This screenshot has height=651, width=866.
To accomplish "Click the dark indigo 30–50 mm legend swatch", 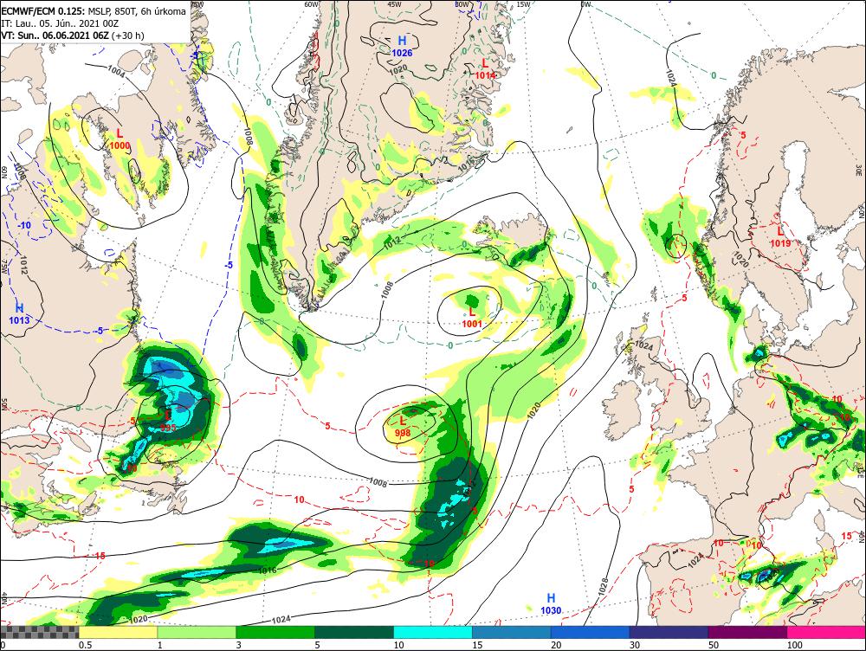I will pyautogui.click(x=669, y=632).
